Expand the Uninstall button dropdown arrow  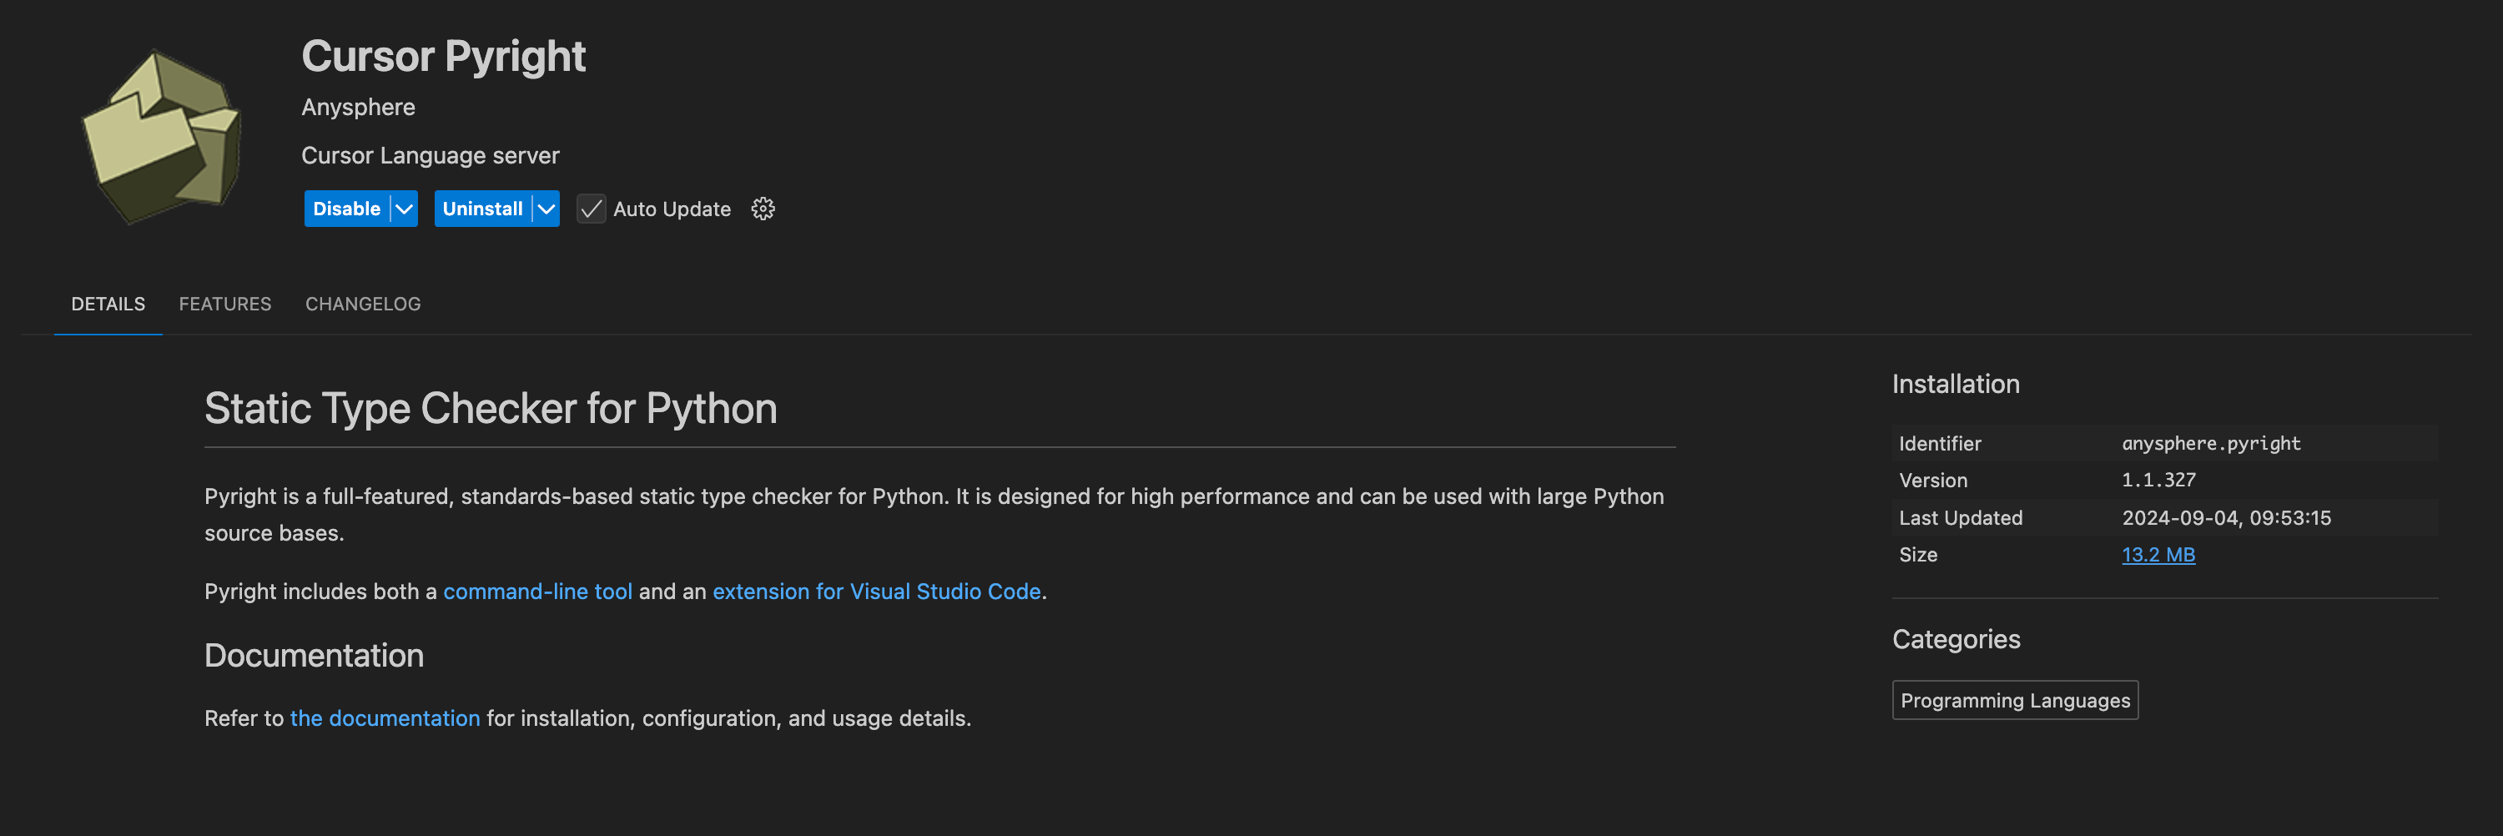[x=547, y=209]
